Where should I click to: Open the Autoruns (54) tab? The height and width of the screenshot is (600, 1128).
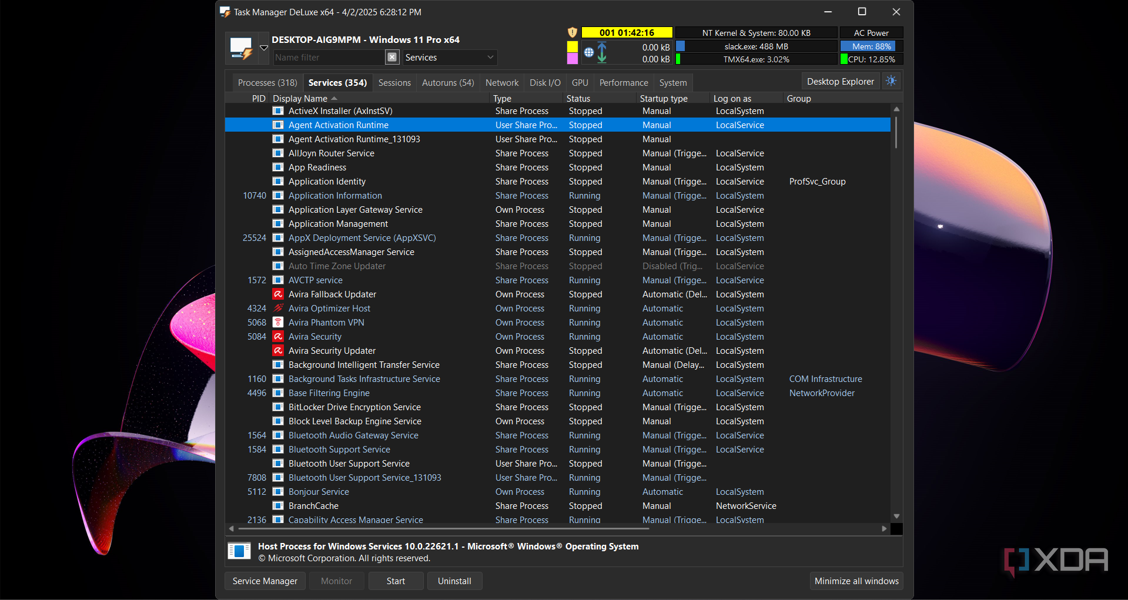[447, 83]
